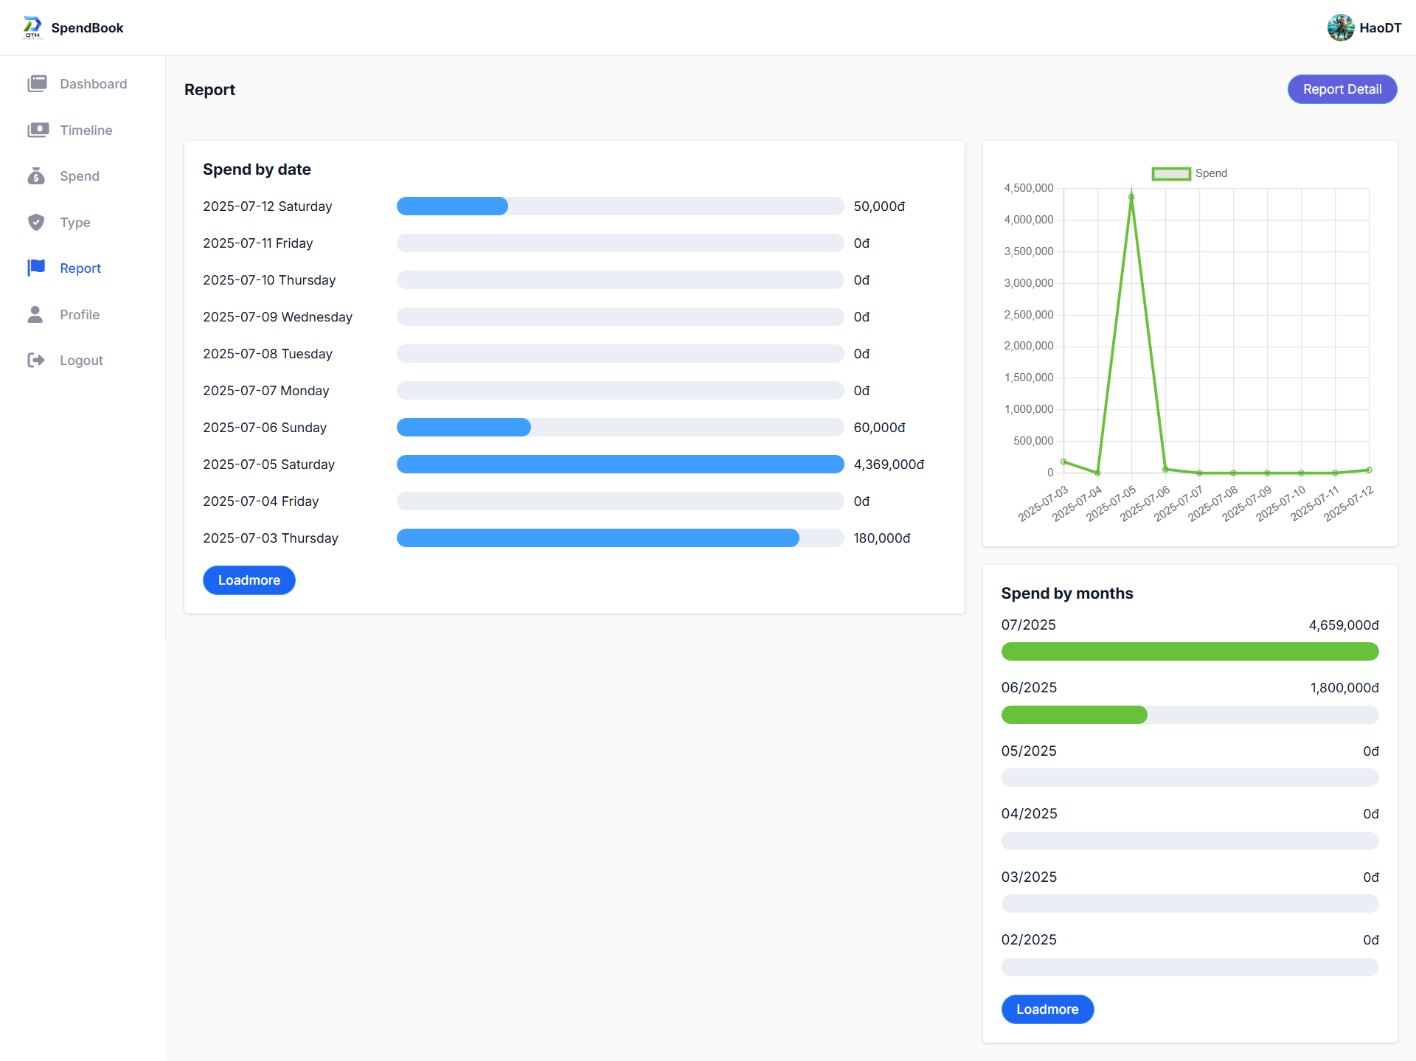
Task: Switch to the Report menu entry
Action: coord(80,268)
